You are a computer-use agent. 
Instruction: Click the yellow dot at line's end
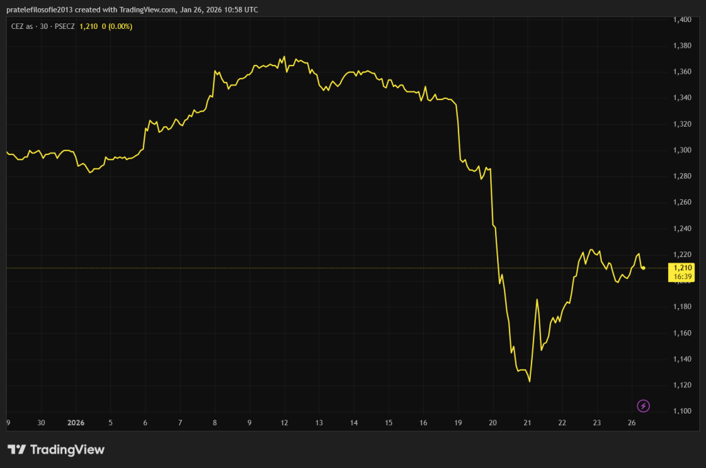(x=643, y=267)
